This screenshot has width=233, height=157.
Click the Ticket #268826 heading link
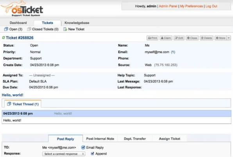20,38
